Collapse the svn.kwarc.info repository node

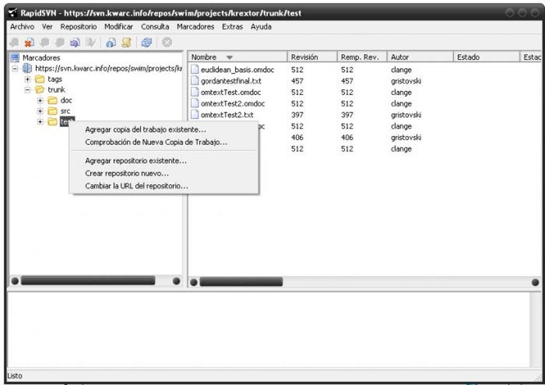[x=15, y=68]
